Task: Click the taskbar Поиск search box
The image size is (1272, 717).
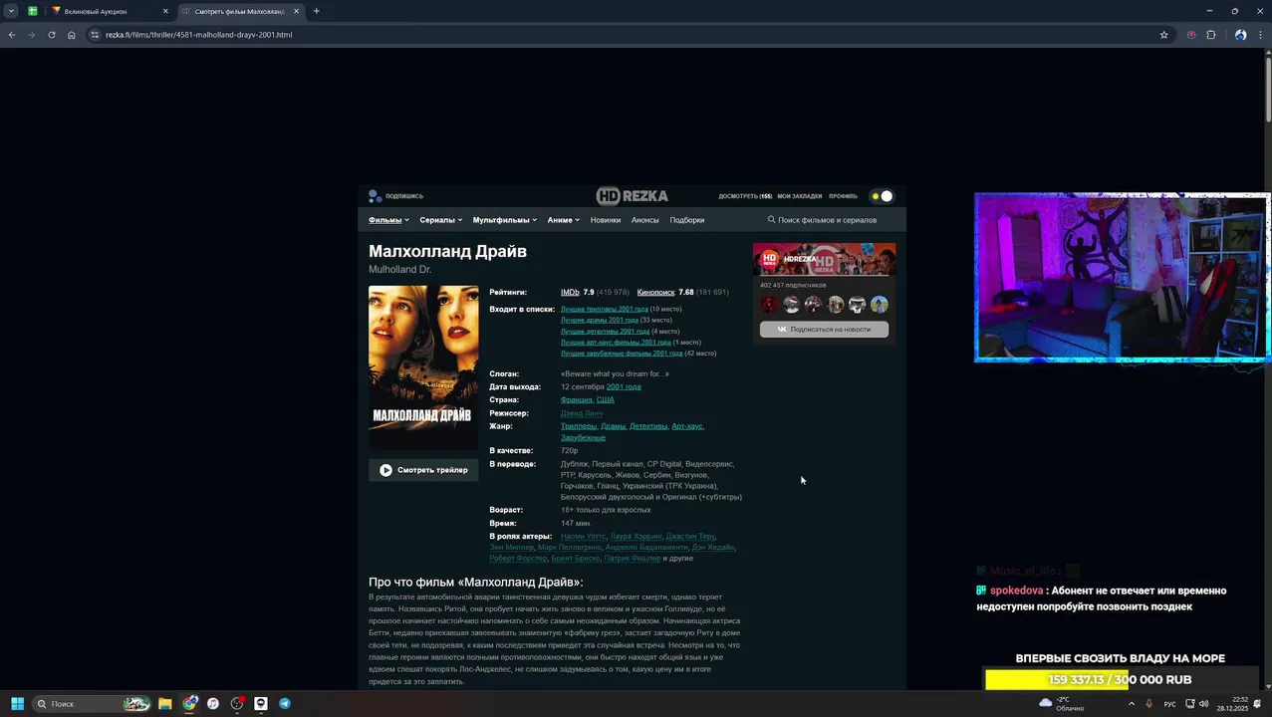Action: [92, 704]
